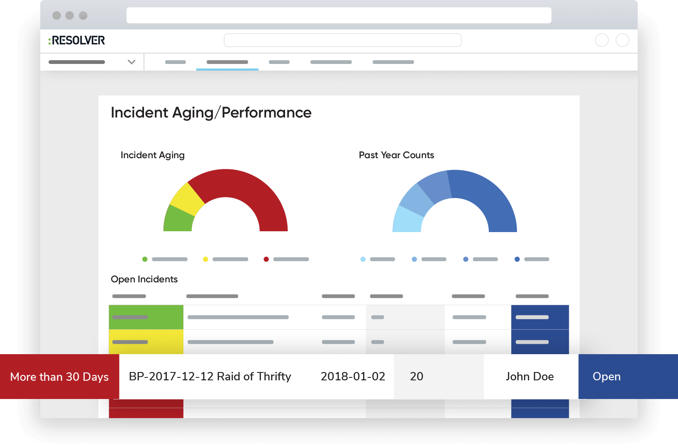This screenshot has height=448, width=678.
Task: Select the yellow Incident Aging legend dot
Action: click(x=205, y=259)
